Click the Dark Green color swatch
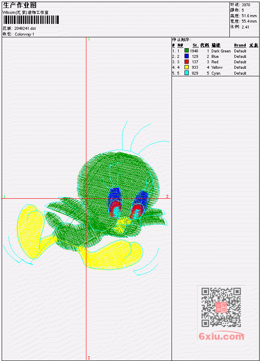 click(187, 51)
